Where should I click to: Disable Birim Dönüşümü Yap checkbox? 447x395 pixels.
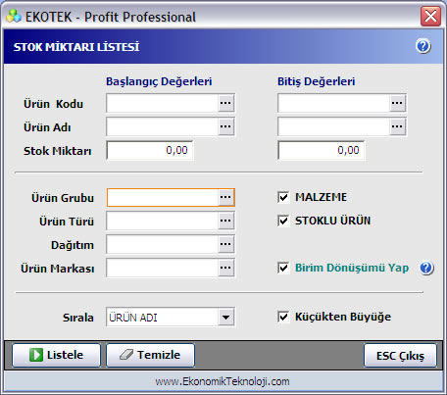pos(283,268)
